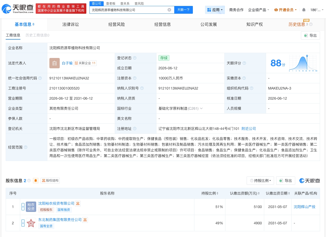The height and width of the screenshot is (237, 326).
Task: Open 沈阳裕农投资有限公司 shareholder link
Action: coord(56,204)
